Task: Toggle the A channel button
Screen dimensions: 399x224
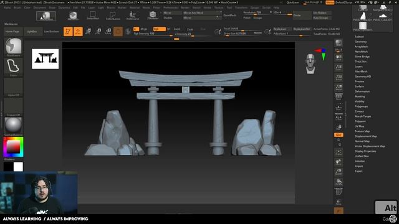Action: tap(136, 29)
